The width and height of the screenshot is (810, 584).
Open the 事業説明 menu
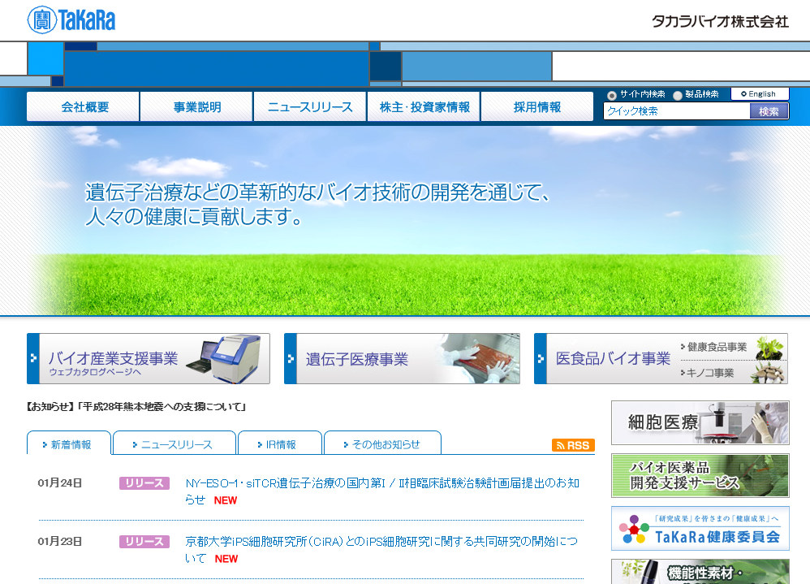pos(196,106)
